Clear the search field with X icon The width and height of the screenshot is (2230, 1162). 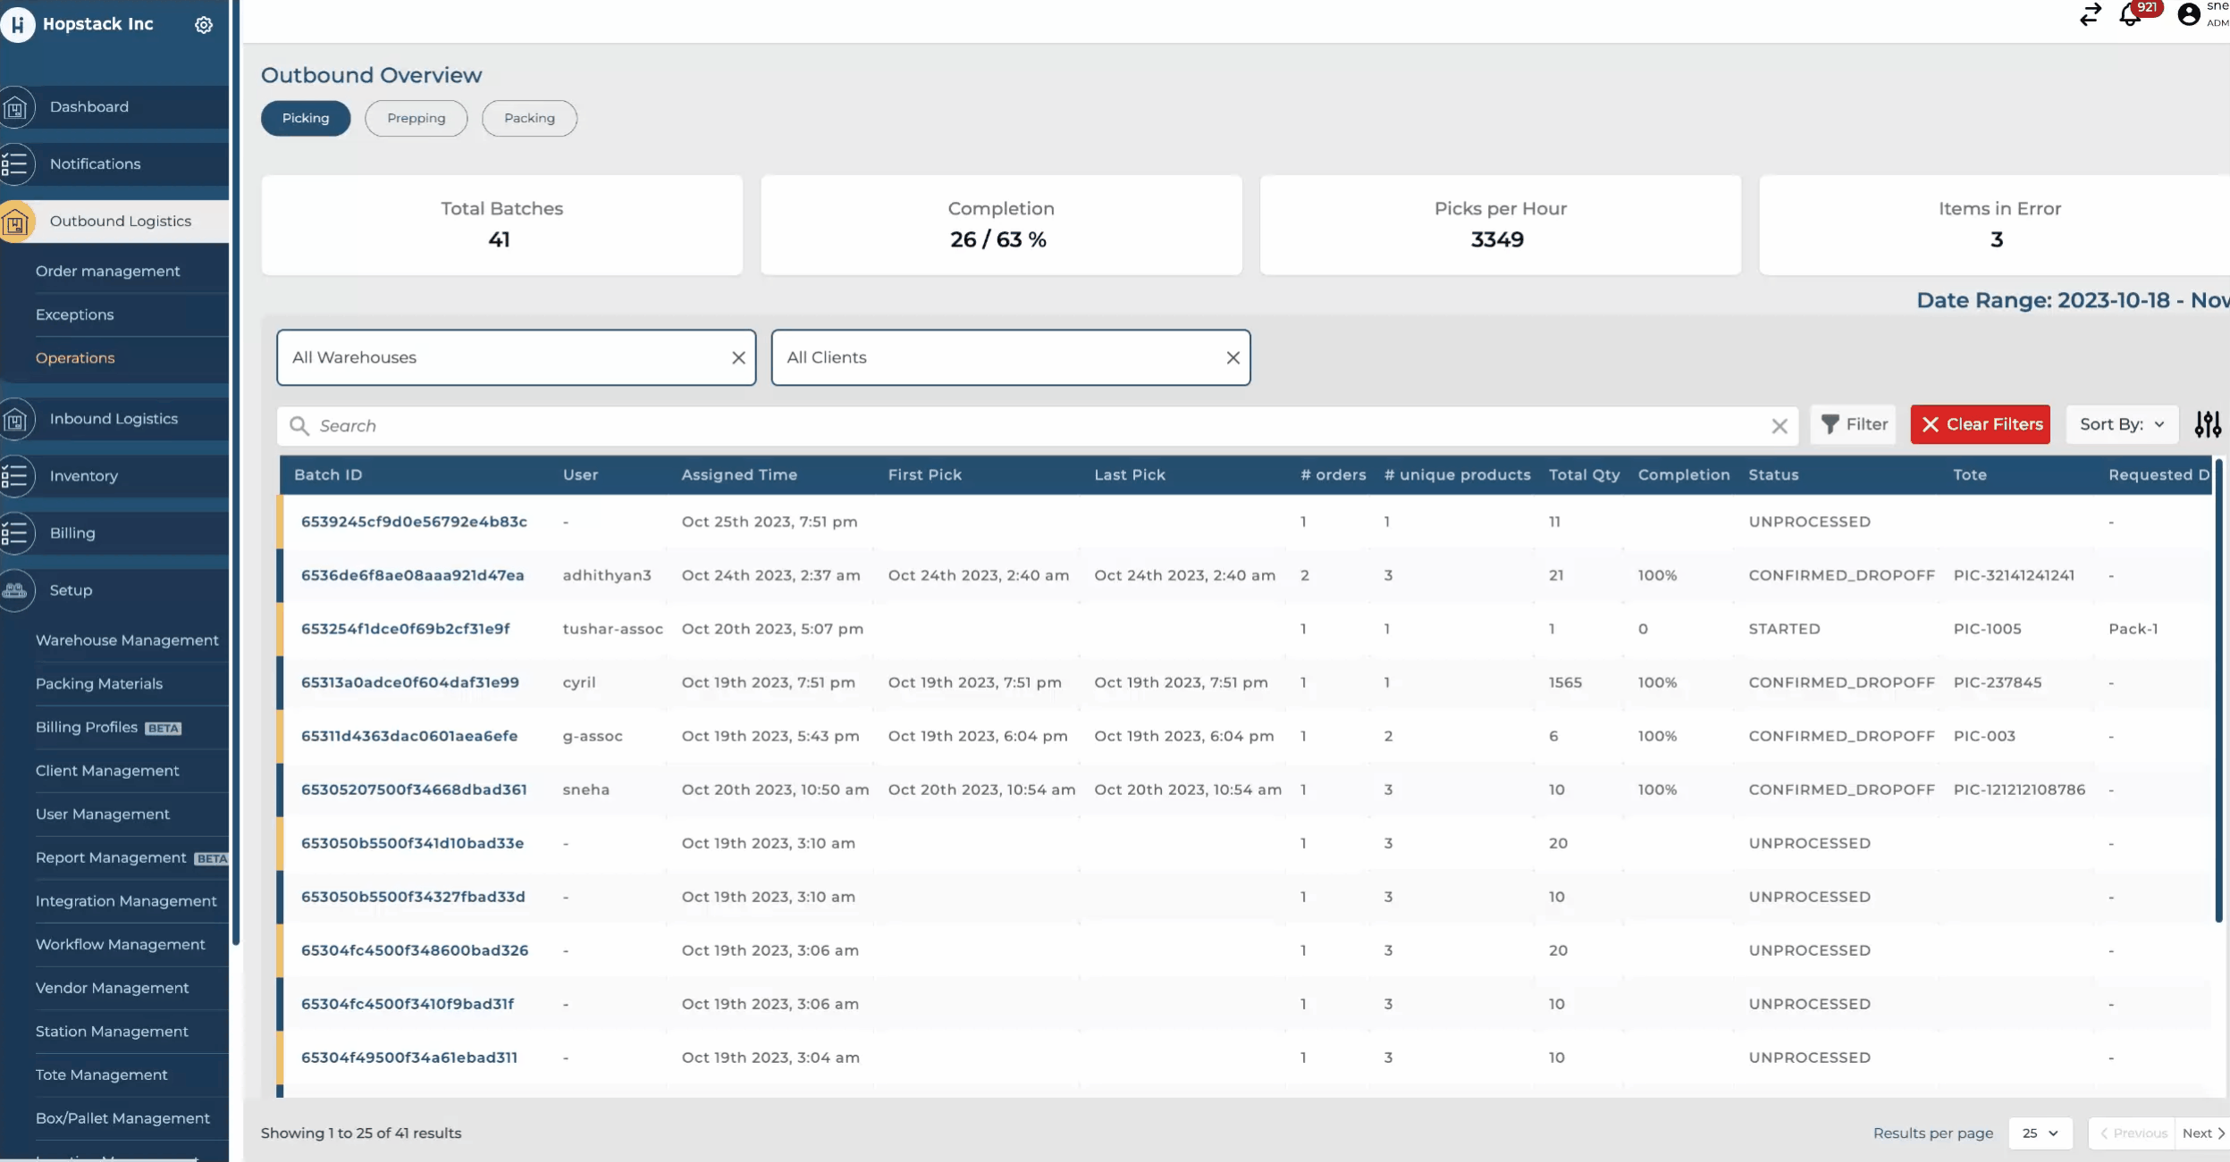coord(1779,426)
